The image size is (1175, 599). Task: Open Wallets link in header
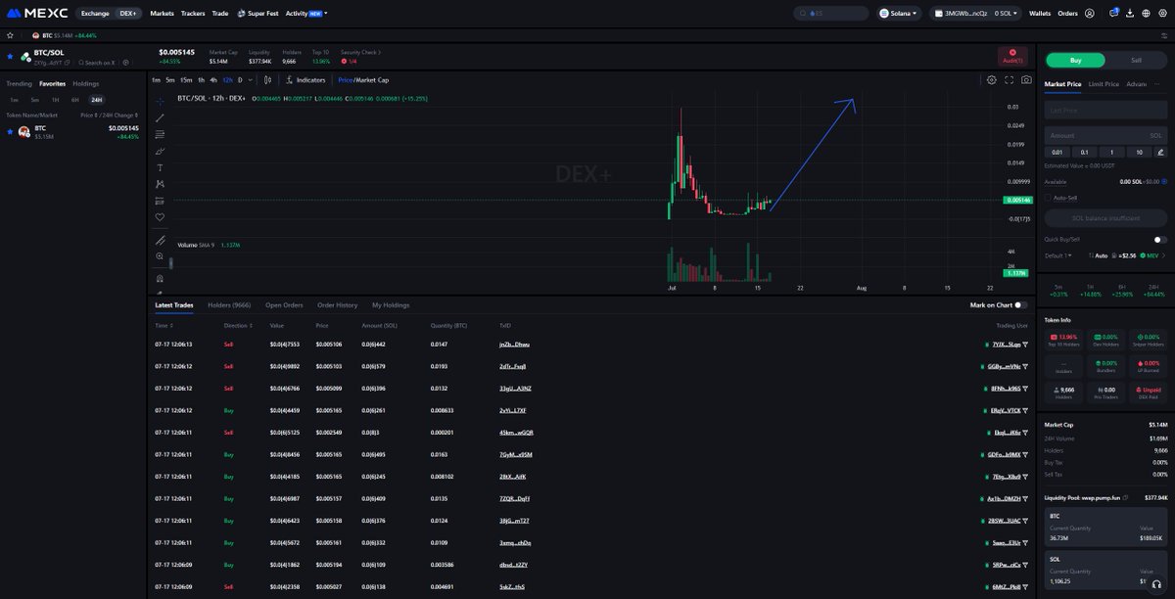(1040, 14)
